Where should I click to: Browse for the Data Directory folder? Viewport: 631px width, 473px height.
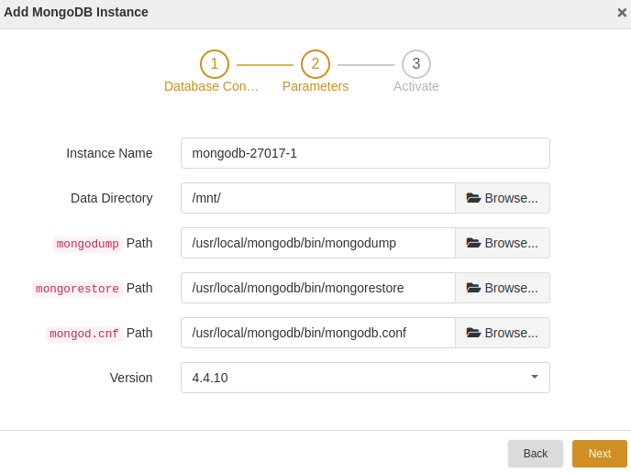[503, 198]
